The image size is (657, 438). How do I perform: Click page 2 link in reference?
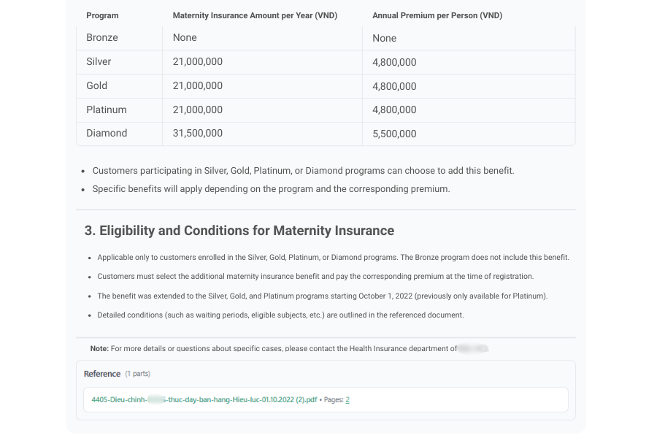347,400
